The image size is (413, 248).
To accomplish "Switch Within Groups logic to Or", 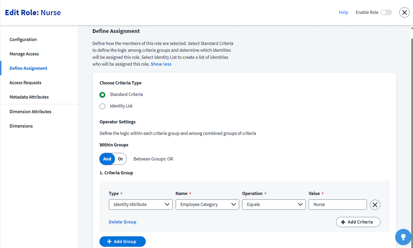I will pos(121,159).
